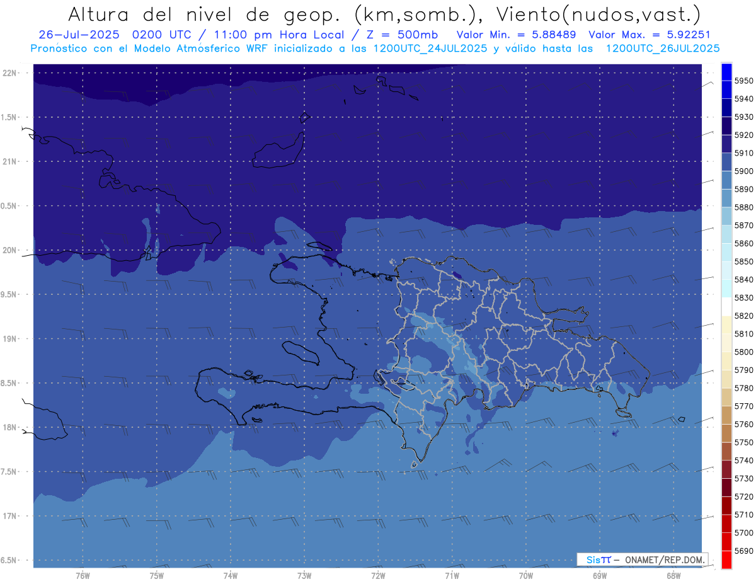Click the legend swatch between 5900 and 5890
The image size is (756, 584).
click(x=726, y=180)
